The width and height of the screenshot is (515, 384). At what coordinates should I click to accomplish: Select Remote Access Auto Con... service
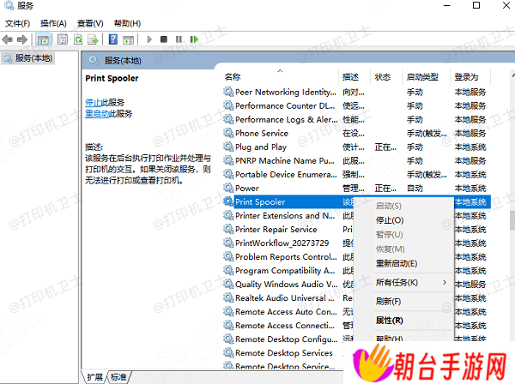click(x=286, y=311)
